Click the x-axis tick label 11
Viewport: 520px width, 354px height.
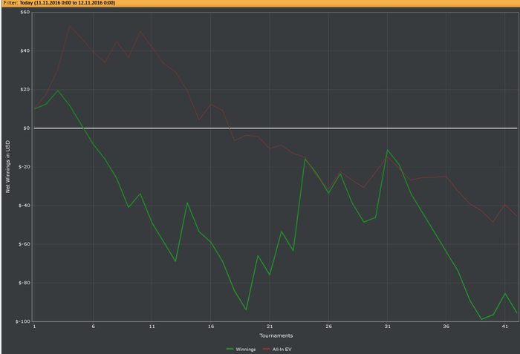(152, 327)
